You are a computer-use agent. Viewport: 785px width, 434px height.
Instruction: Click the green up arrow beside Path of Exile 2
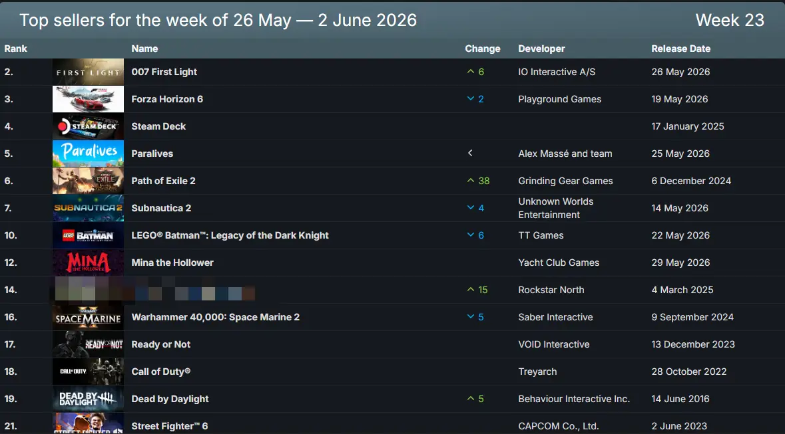470,181
